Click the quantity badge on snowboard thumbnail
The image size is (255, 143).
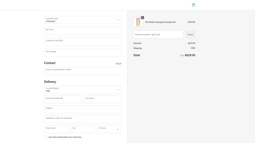tap(142, 17)
